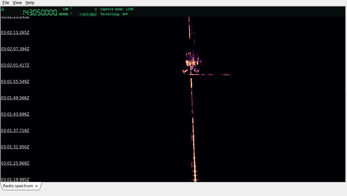Click the strong carrier trace near 03:01:25
347x196 pixels.
(x=195, y=163)
